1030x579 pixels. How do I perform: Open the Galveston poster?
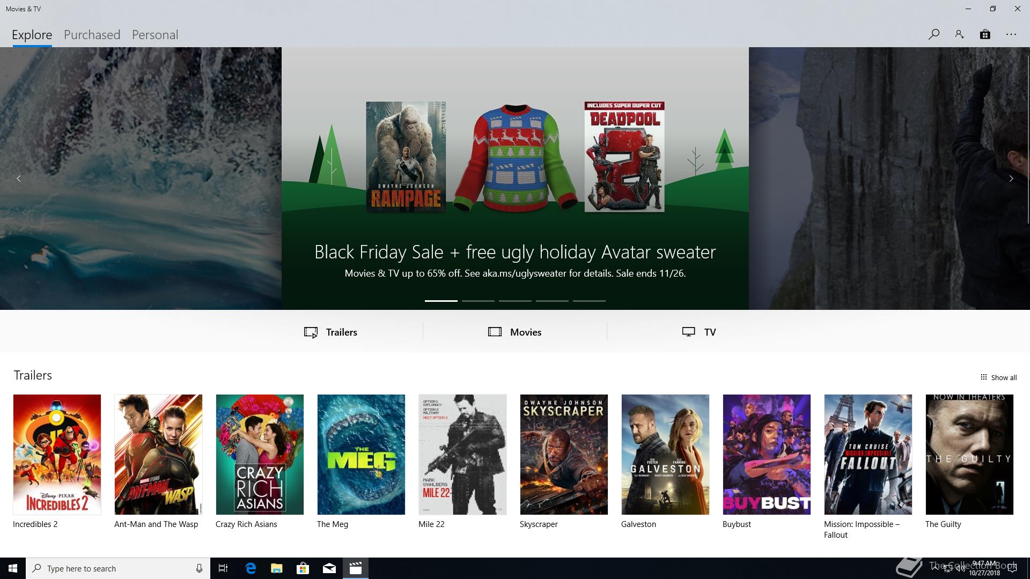click(x=665, y=455)
